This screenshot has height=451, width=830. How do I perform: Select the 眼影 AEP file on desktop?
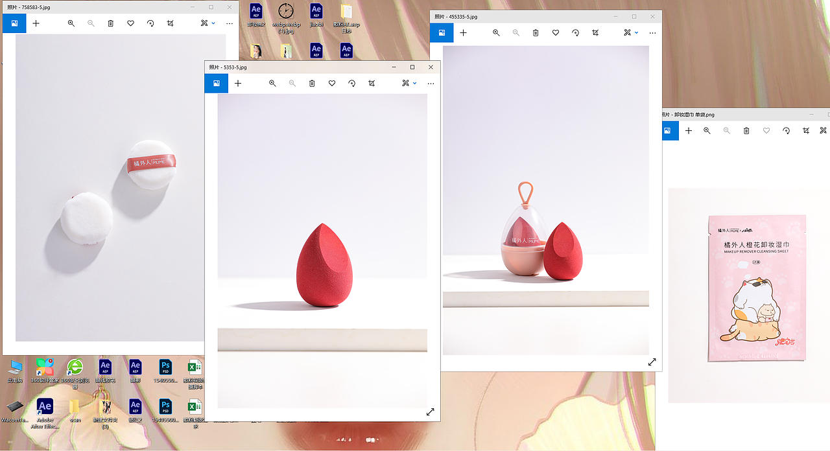135,371
